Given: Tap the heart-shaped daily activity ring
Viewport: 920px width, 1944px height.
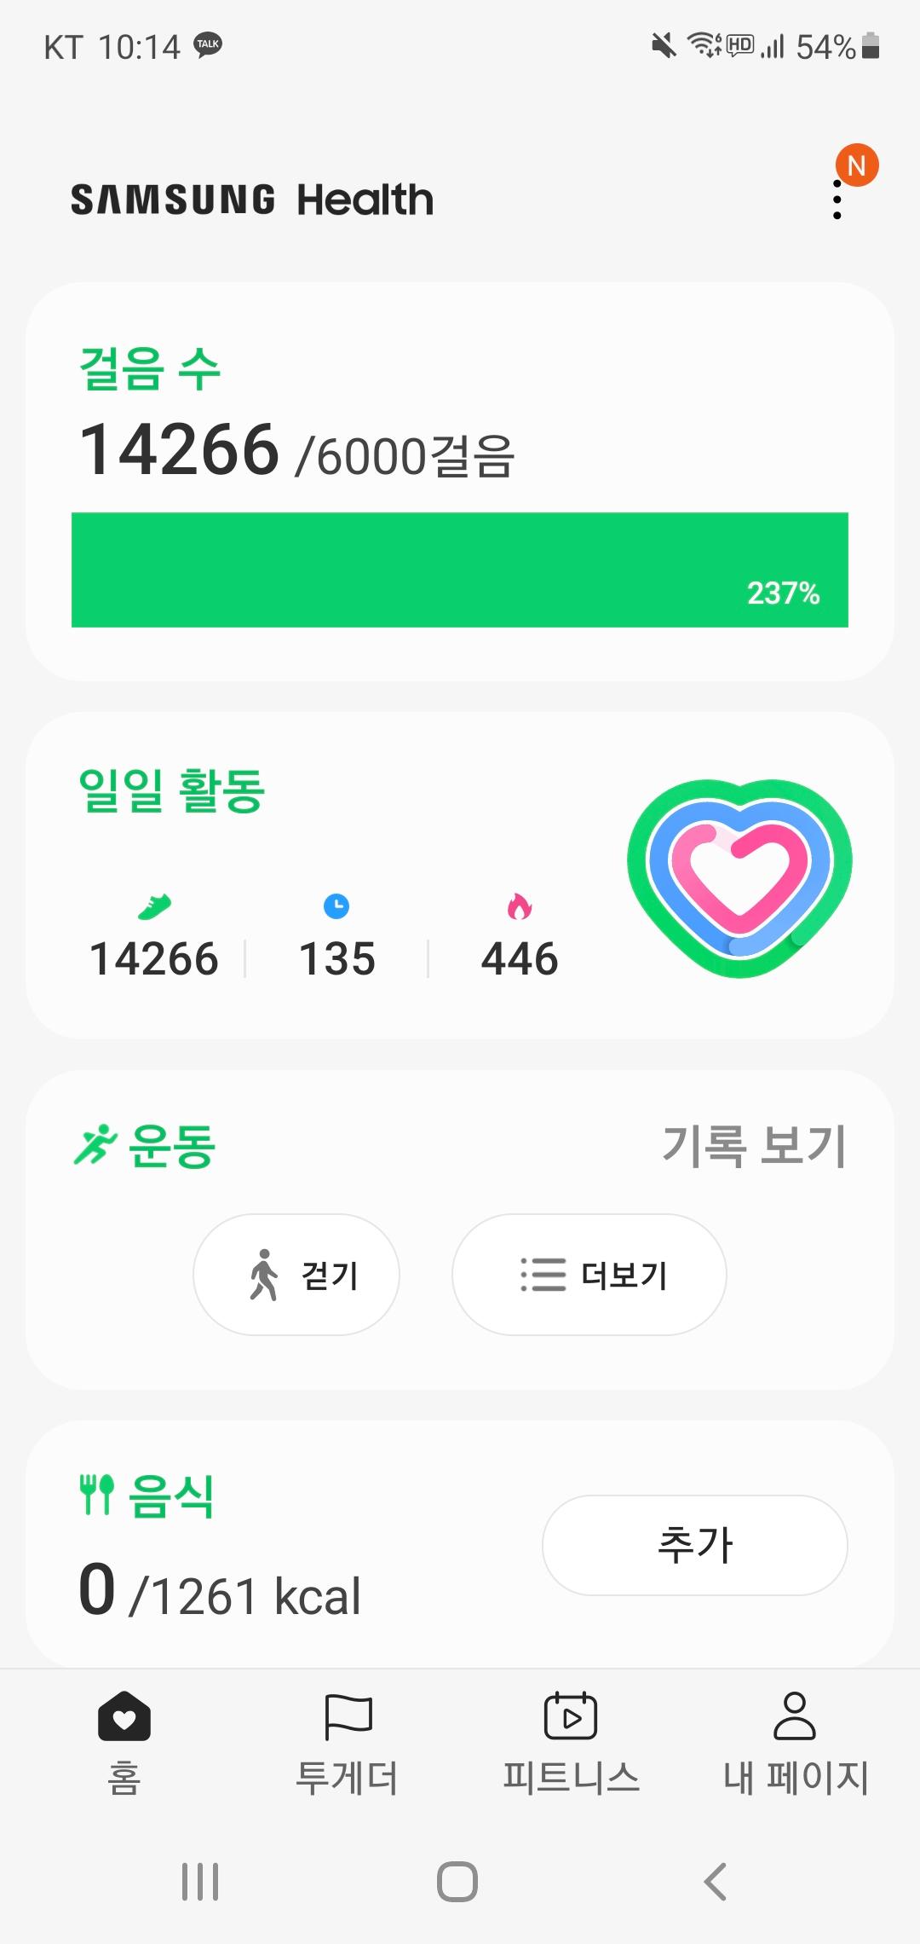Looking at the screenshot, I should [x=739, y=878].
